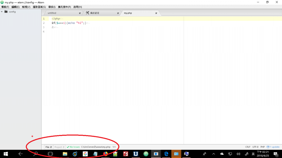
Task: Click line number 2 in gutter
Action: pos(44,23)
